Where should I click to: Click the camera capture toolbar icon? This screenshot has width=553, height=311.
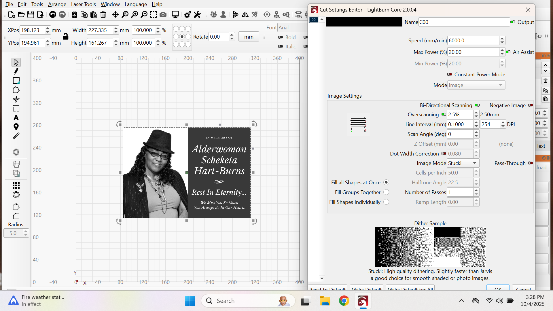163,14
